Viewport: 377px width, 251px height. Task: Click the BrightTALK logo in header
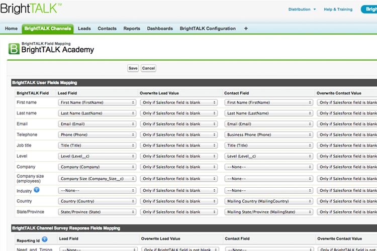(x=31, y=9)
